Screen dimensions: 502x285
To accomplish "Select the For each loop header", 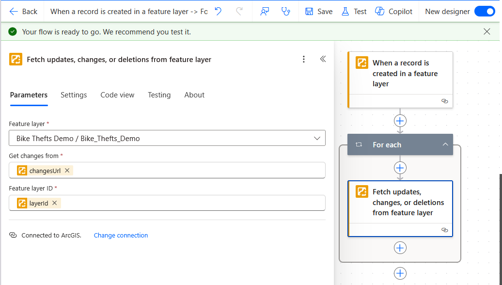I will point(400,145).
